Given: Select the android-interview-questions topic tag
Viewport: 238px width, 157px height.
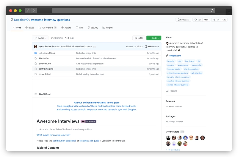Looking at the screenshot, I should [178, 85].
